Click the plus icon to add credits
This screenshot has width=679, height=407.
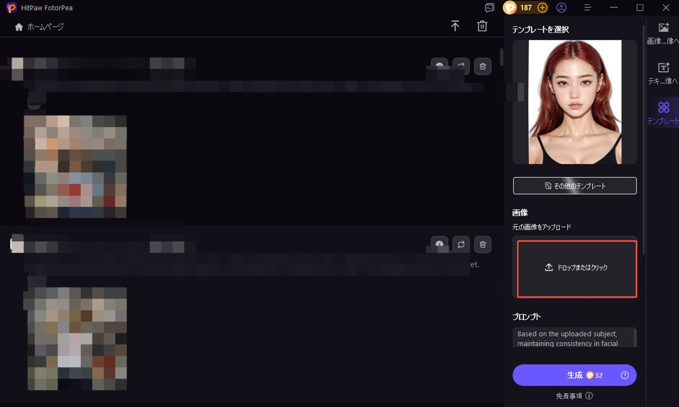(x=542, y=8)
